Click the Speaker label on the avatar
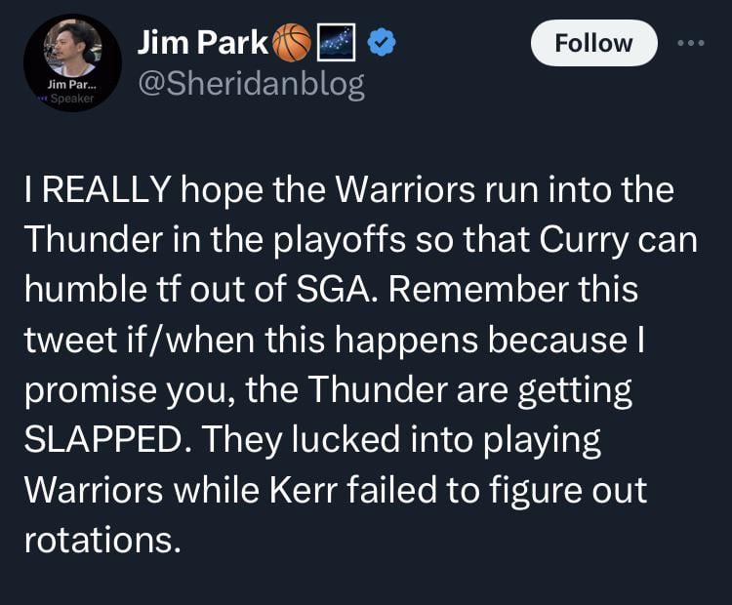This screenshot has height=605, width=732. coord(70,98)
